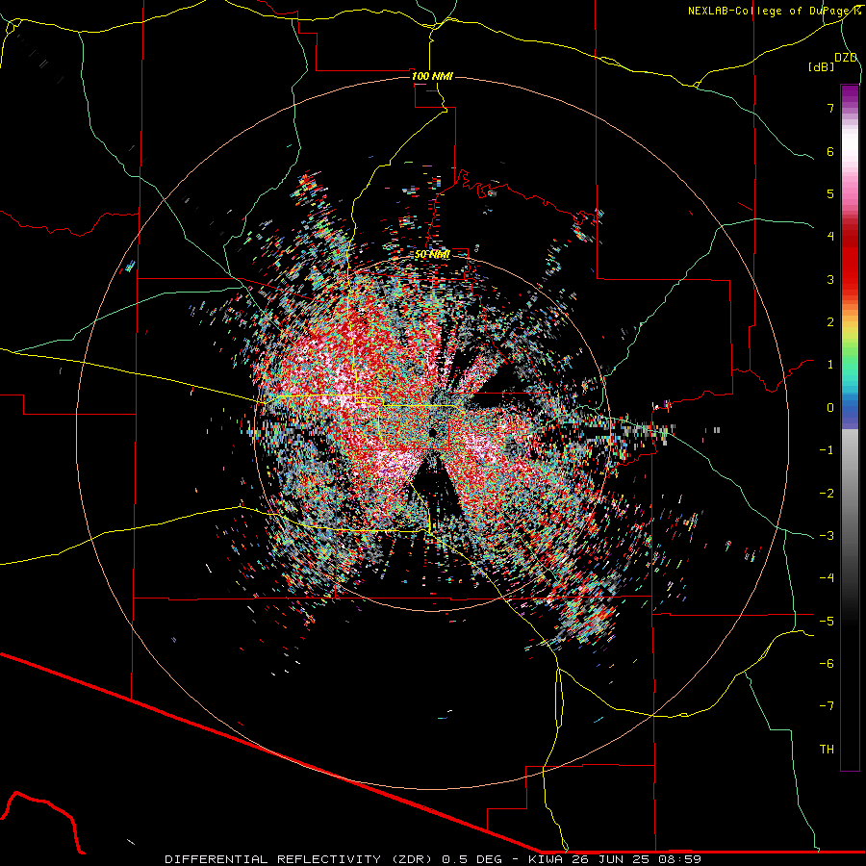Image resolution: width=866 pixels, height=866 pixels.
Task: Click the "2" value on the color scale
Action: 830,322
